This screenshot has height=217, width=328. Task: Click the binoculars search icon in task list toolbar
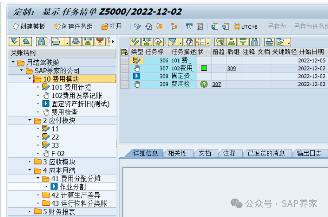pyautogui.click(x=255, y=42)
